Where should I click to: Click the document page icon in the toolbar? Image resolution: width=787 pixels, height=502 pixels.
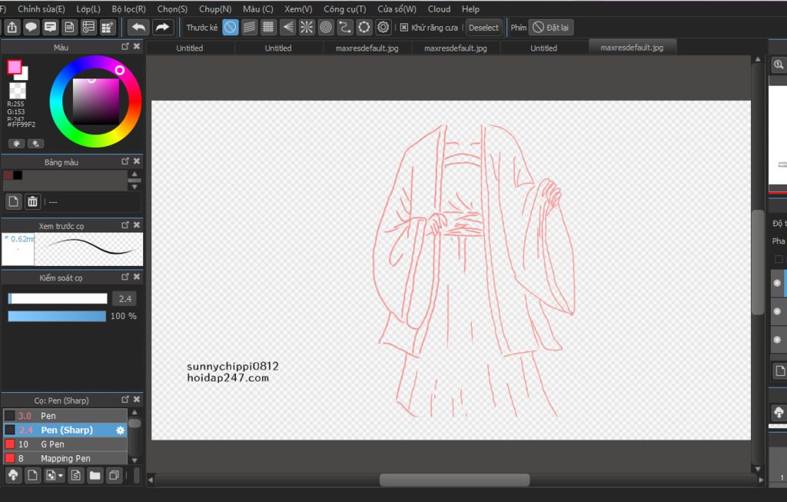coord(69,27)
